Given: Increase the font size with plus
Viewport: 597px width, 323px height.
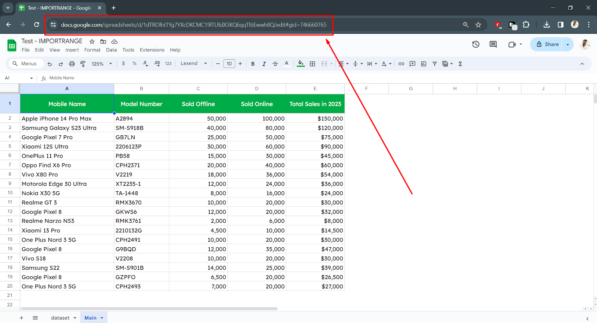Looking at the screenshot, I should (240, 64).
